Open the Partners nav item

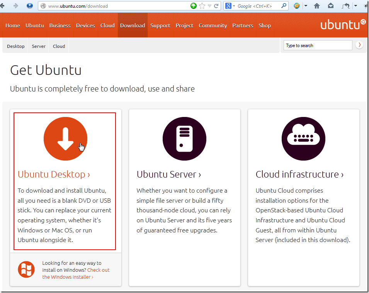[243, 25]
